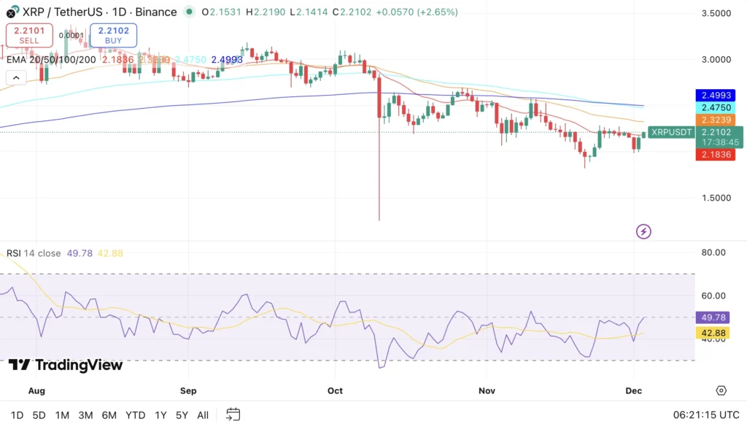
Task: Open the go to date calendar icon
Action: 233,415
